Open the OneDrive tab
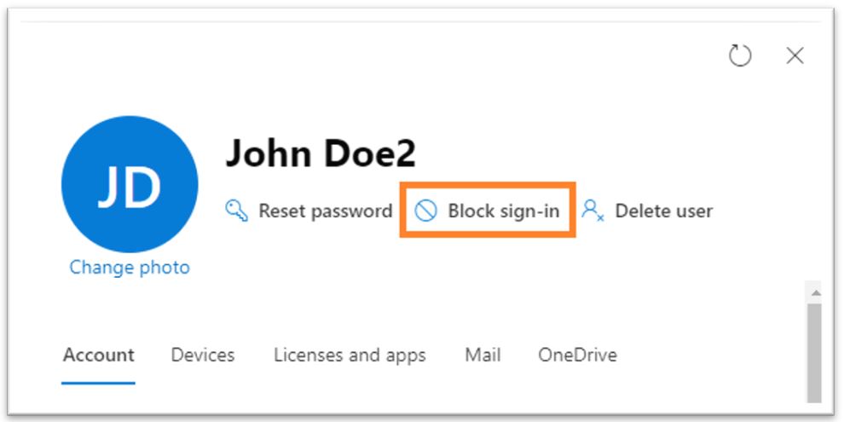Viewport: 844px width, 422px height. click(x=577, y=356)
